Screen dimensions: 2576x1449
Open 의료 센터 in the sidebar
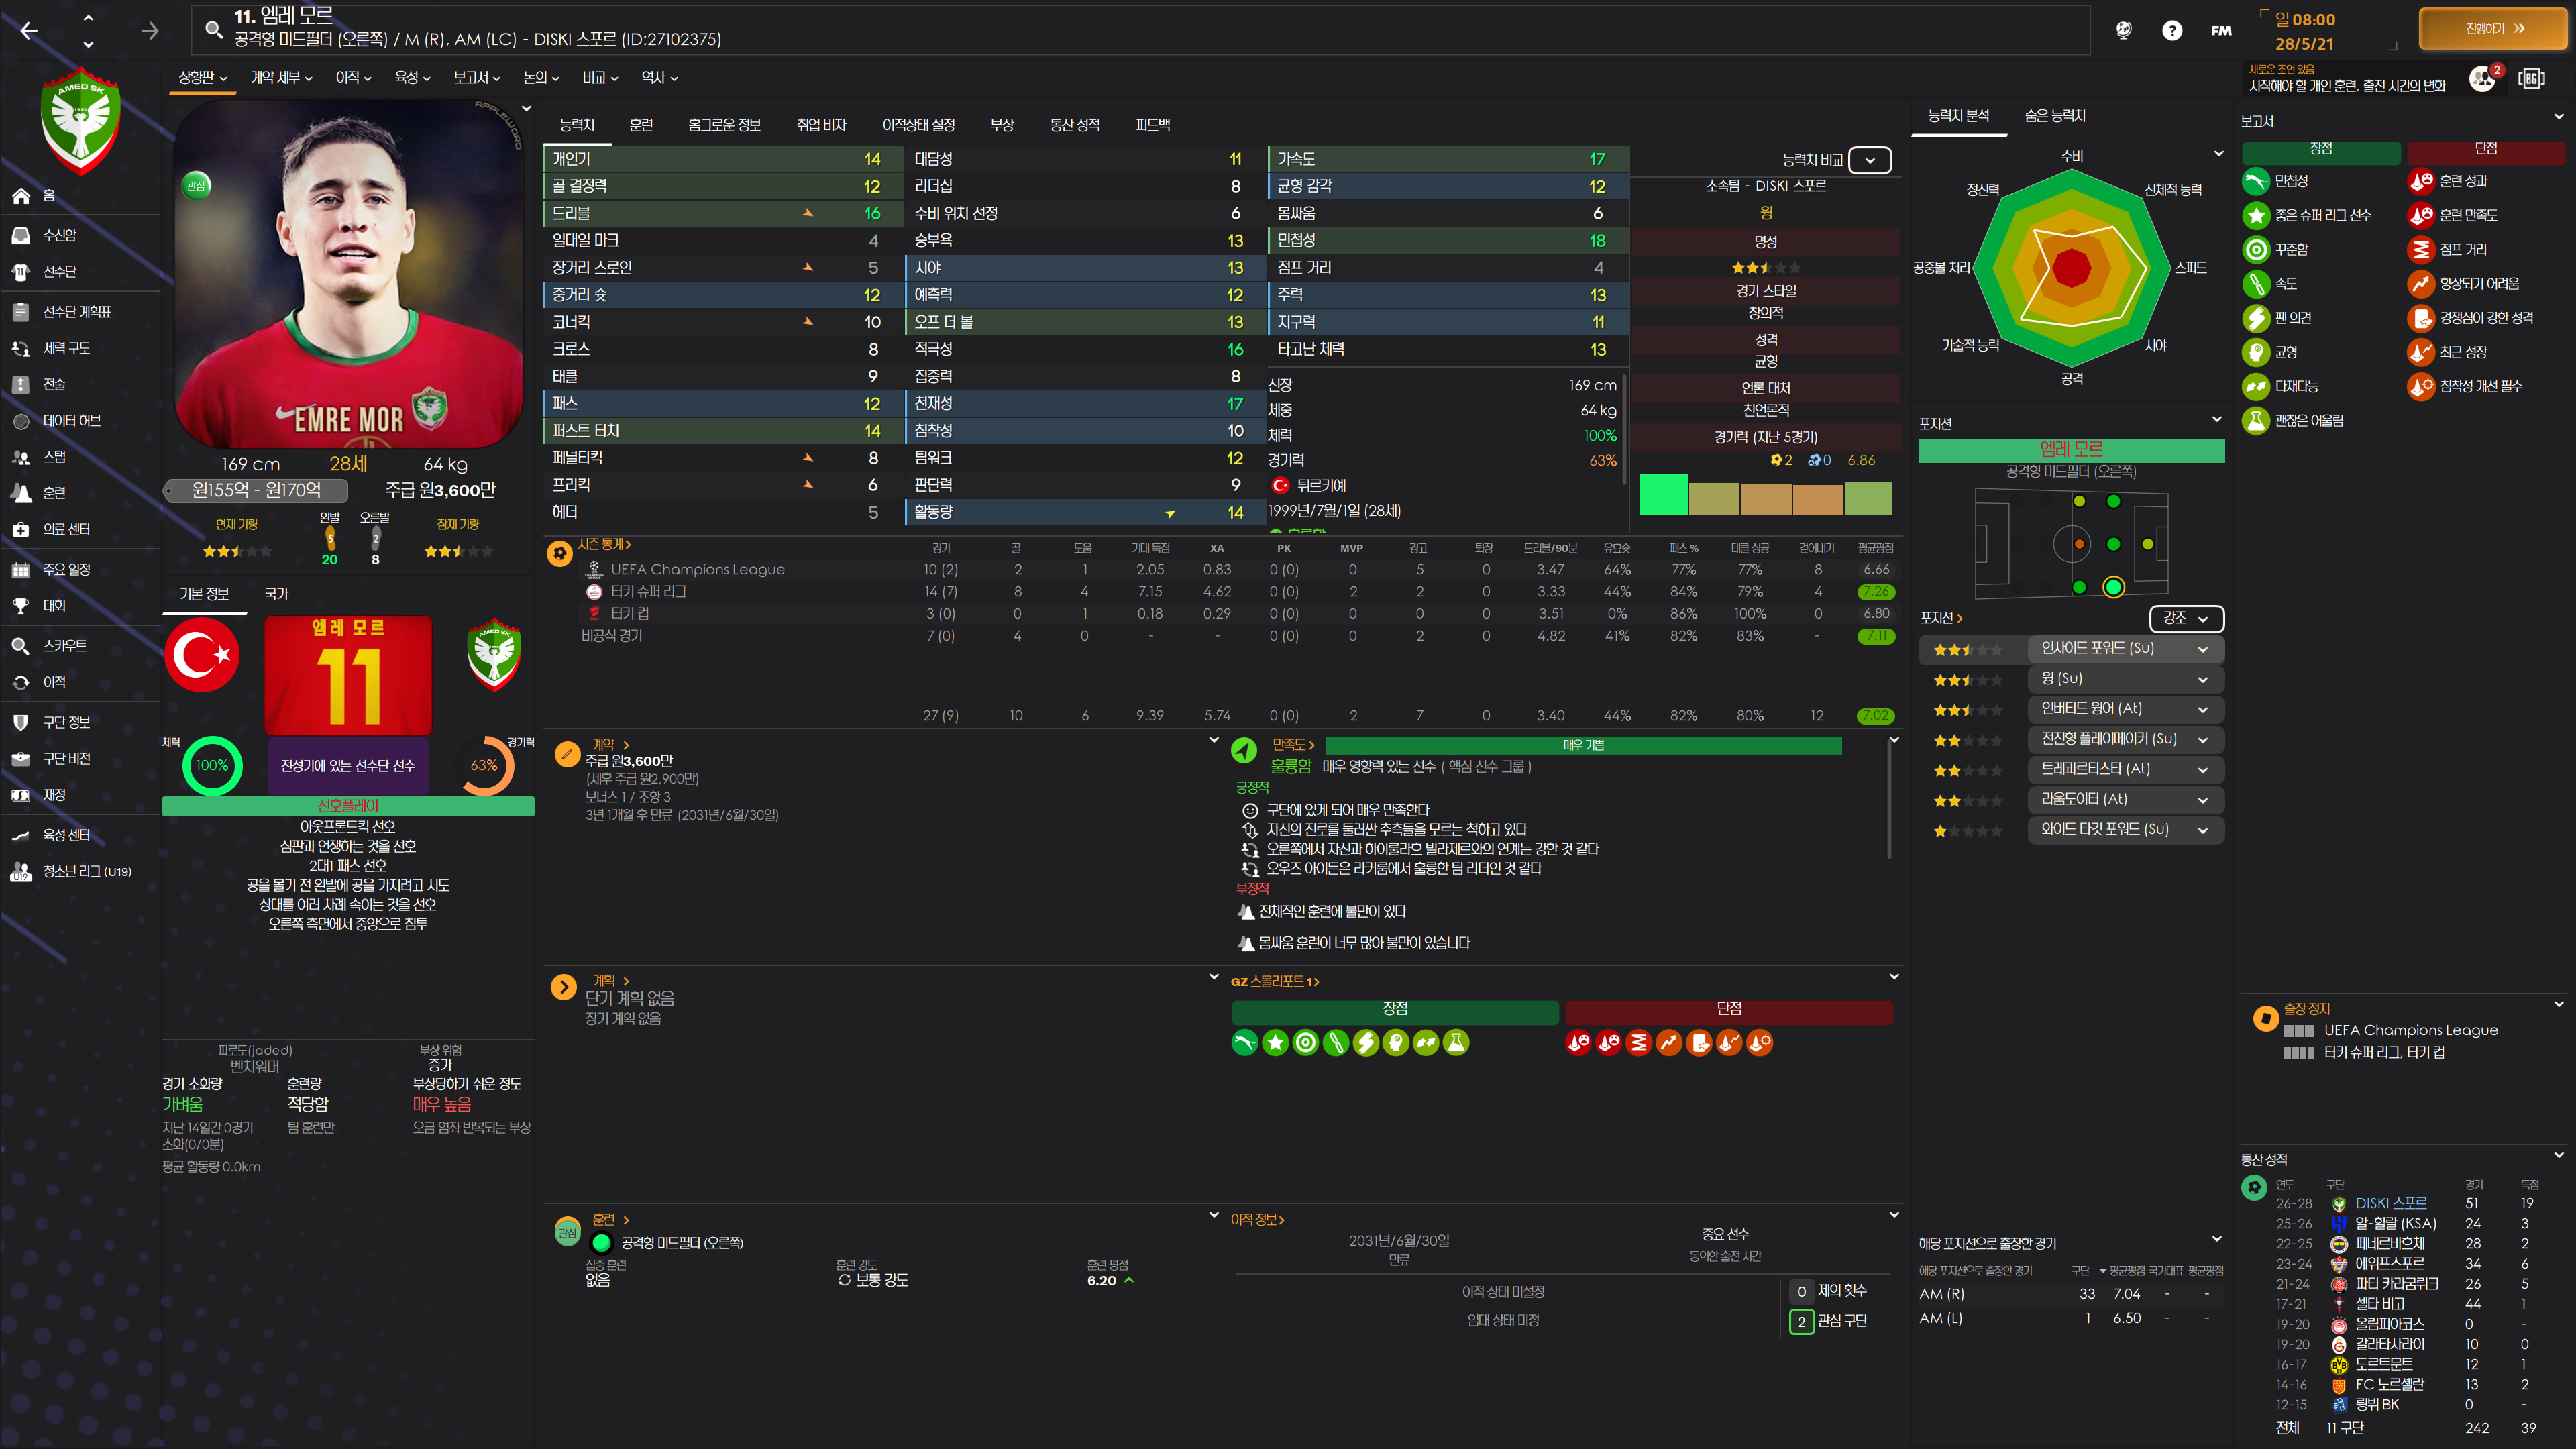(x=66, y=529)
